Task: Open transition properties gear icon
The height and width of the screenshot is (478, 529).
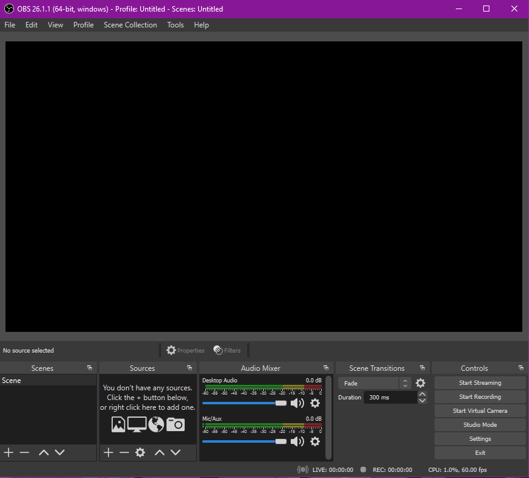Action: 421,383
